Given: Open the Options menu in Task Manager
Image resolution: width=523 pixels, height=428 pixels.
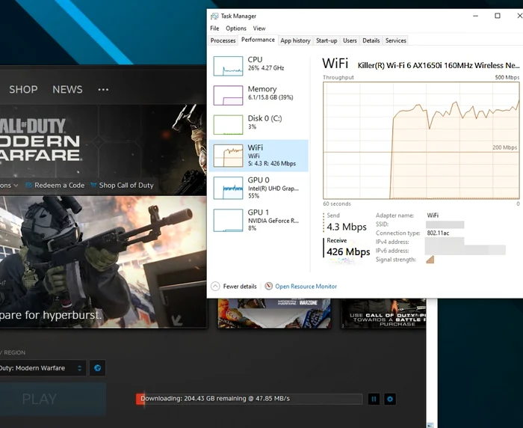Looking at the screenshot, I should click(x=236, y=28).
